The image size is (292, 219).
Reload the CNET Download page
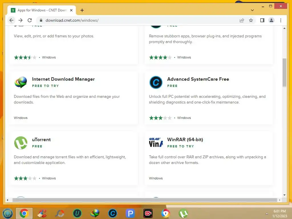click(x=30, y=20)
